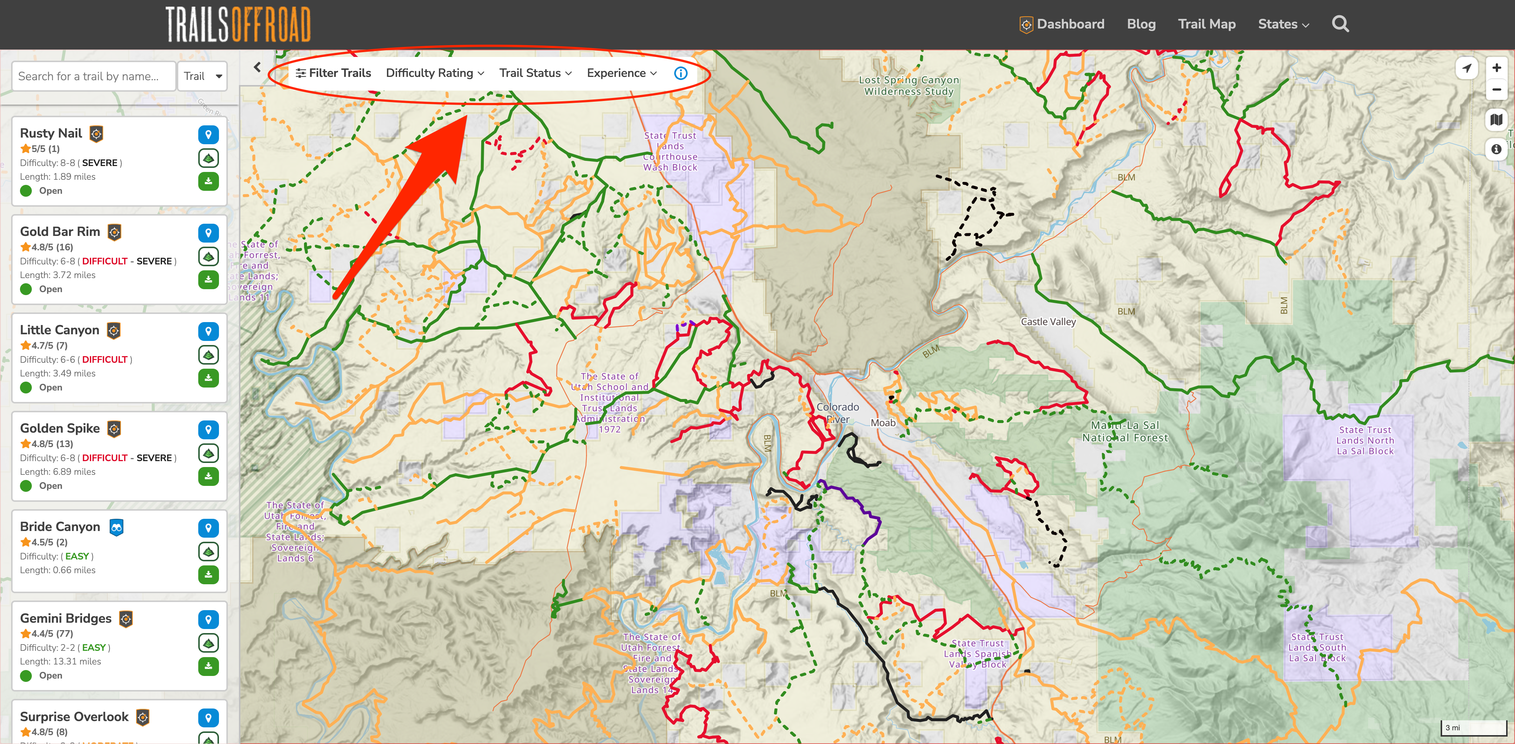1515x744 pixels.
Task: Open the Bride Canyon trail title
Action: (x=60, y=527)
